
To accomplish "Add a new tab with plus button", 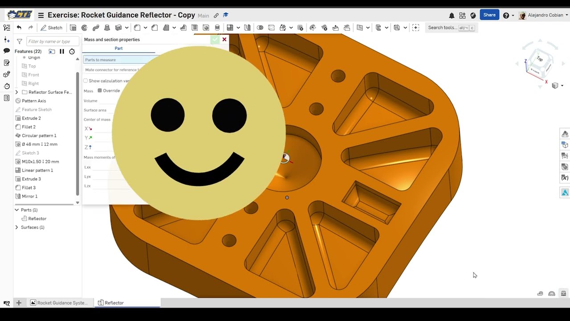I will tap(19, 303).
